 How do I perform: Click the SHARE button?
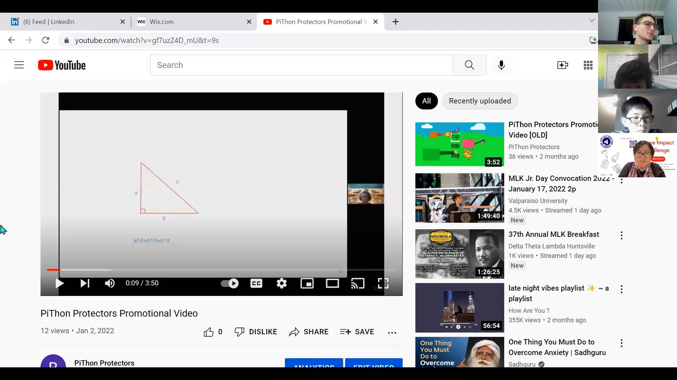click(309, 332)
